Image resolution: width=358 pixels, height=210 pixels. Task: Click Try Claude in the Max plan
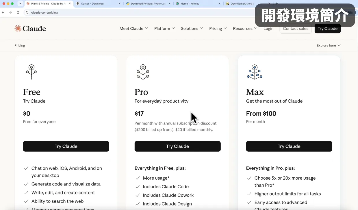pyautogui.click(x=289, y=146)
